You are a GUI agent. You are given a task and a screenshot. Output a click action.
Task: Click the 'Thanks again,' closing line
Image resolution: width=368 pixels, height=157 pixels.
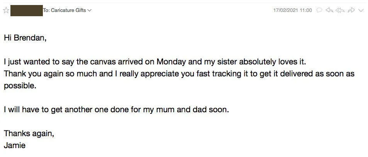pos(29,133)
